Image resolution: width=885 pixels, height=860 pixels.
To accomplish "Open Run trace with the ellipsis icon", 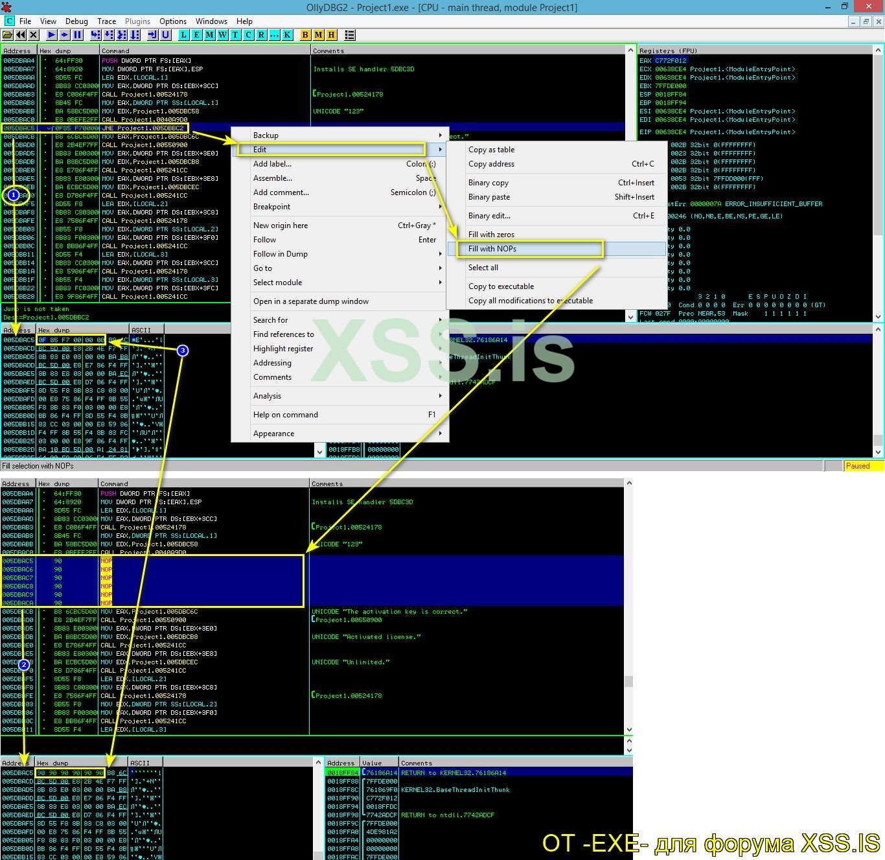I will [x=275, y=35].
